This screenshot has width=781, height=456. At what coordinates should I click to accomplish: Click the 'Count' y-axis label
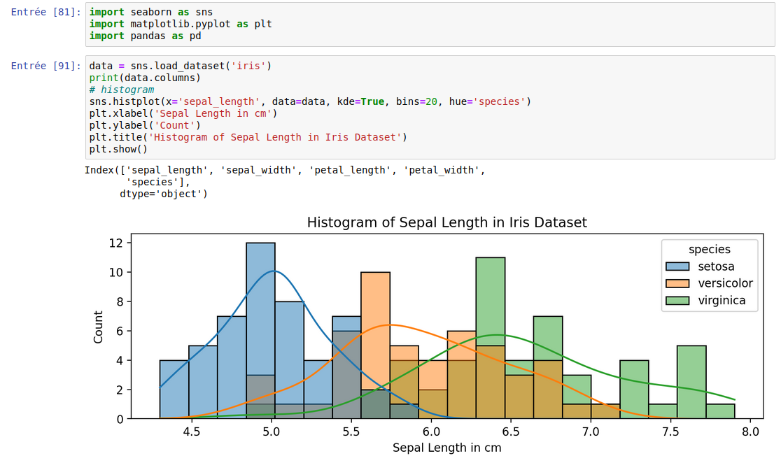pyautogui.click(x=99, y=327)
